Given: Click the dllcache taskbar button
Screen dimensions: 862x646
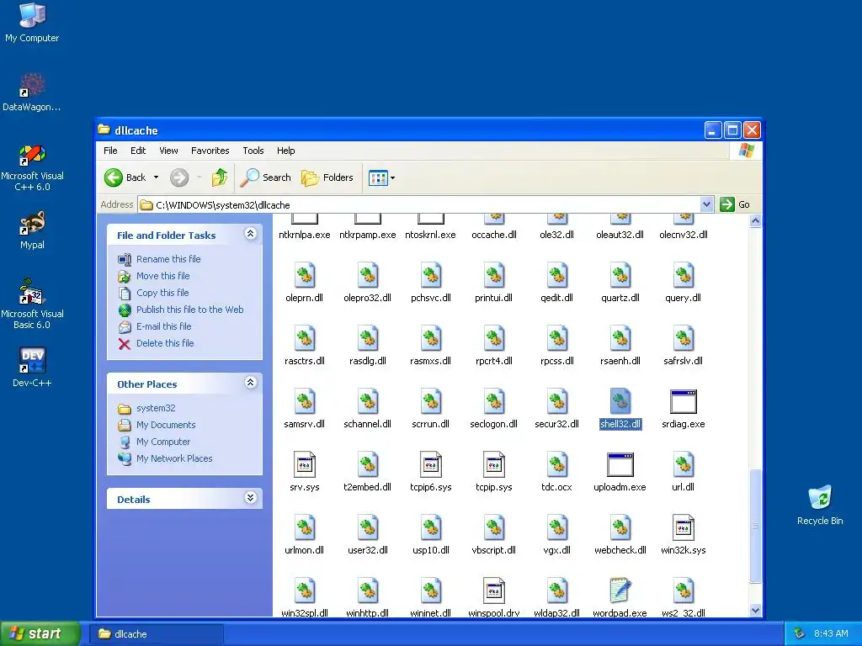Looking at the screenshot, I should (157, 634).
